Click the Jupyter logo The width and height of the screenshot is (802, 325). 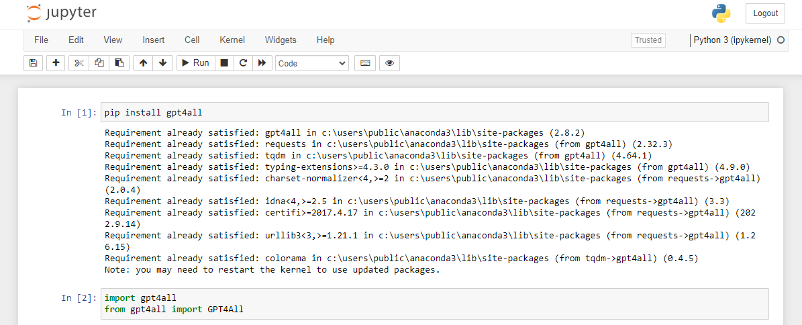pyautogui.click(x=61, y=13)
